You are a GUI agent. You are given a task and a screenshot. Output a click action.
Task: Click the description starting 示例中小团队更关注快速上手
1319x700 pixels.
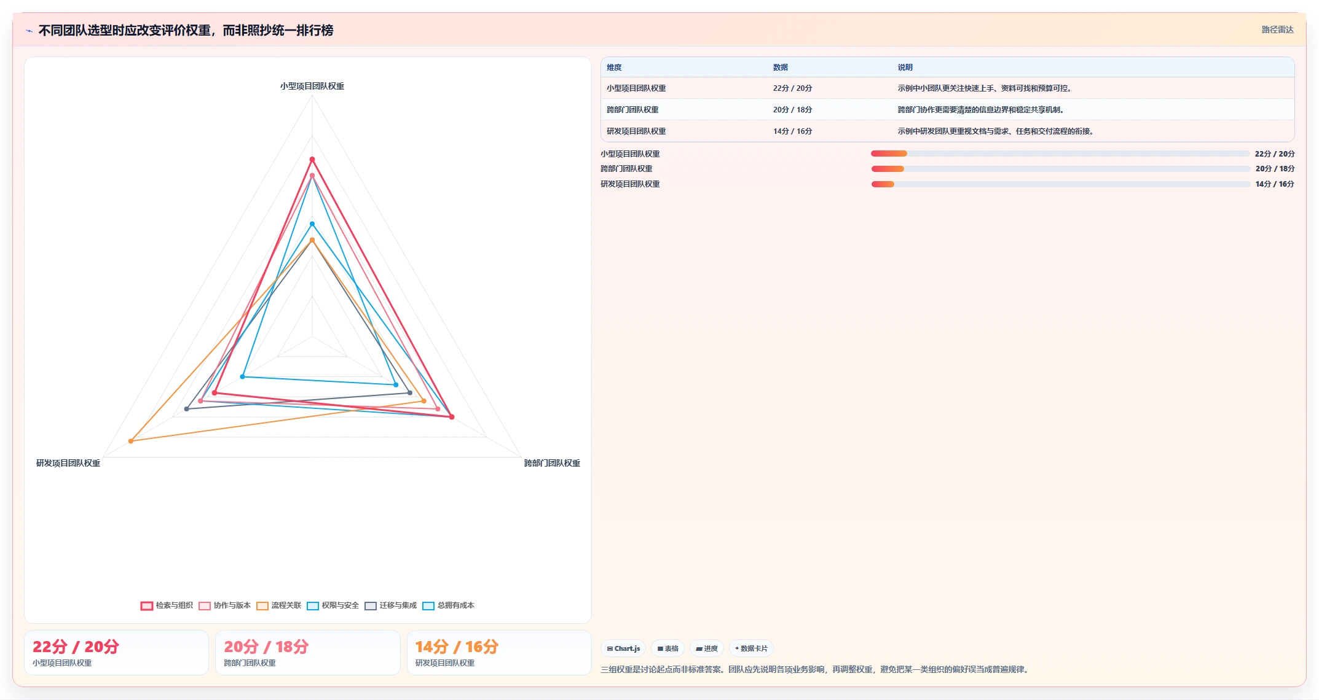point(985,88)
